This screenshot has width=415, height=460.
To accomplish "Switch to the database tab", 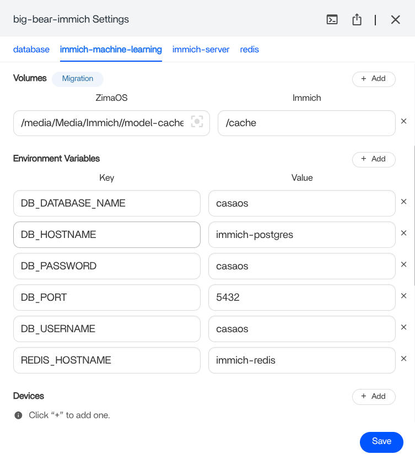I will 31,50.
